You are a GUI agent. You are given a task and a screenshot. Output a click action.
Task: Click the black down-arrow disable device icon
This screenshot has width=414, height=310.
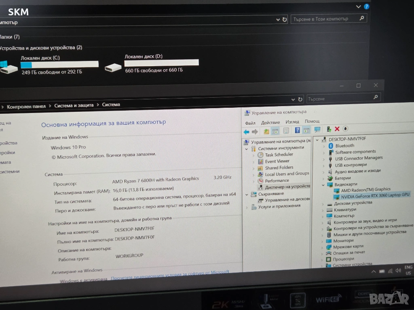tap(345, 129)
